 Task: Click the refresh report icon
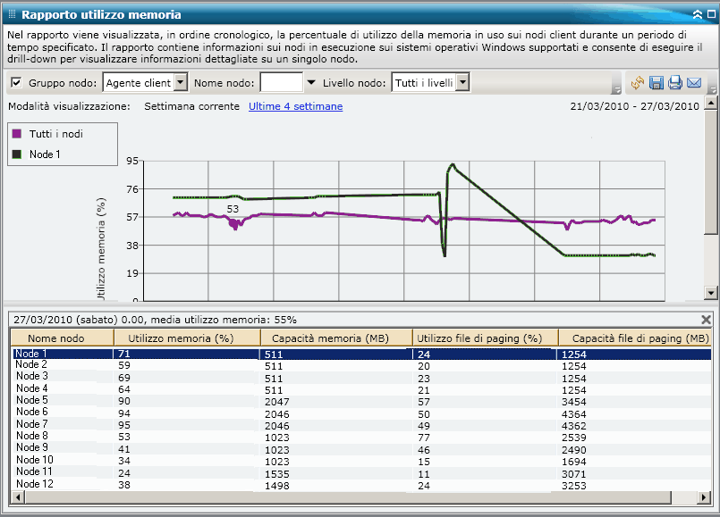click(640, 82)
